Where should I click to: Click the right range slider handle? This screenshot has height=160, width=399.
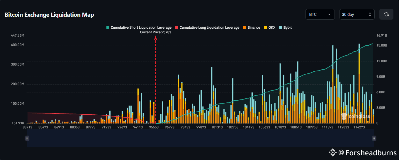pyautogui.click(x=374, y=138)
